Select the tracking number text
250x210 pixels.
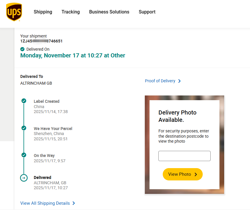pyautogui.click(x=41, y=41)
